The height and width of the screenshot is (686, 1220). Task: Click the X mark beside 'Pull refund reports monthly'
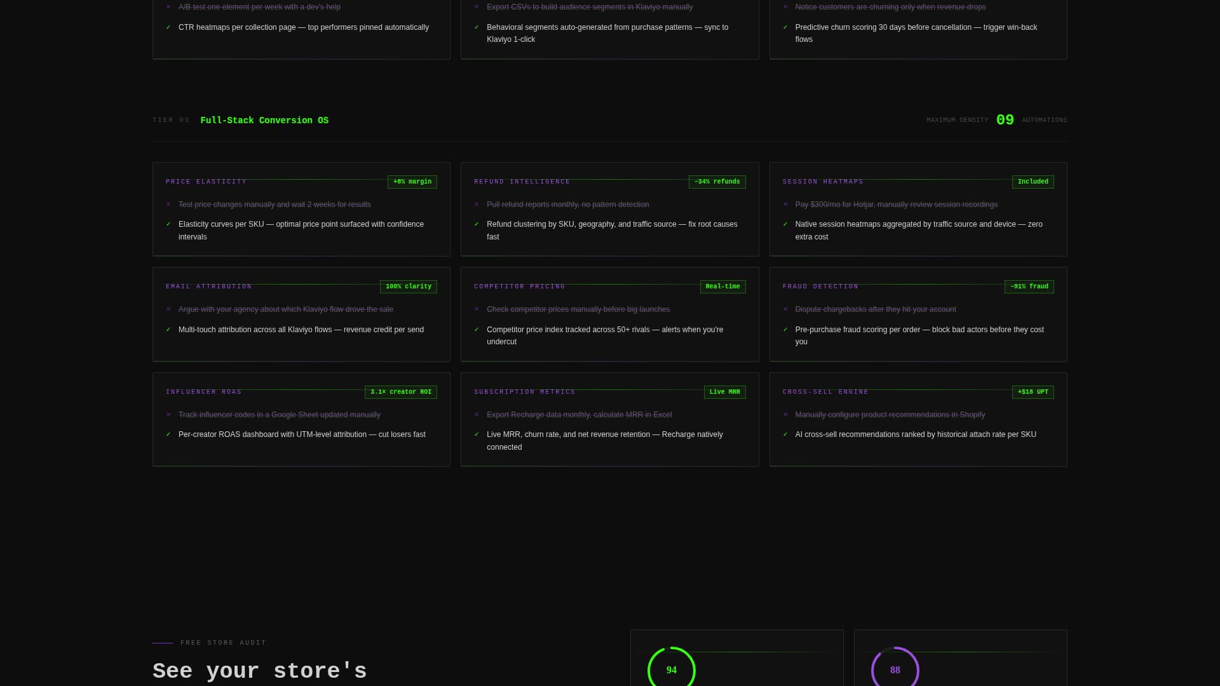[477, 205]
